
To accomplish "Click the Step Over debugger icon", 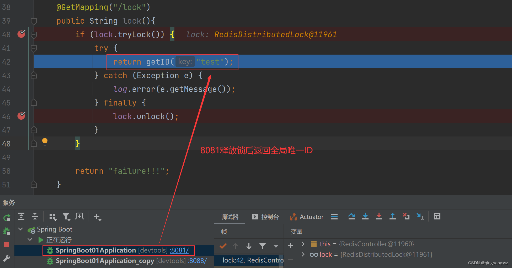I will coord(352,217).
